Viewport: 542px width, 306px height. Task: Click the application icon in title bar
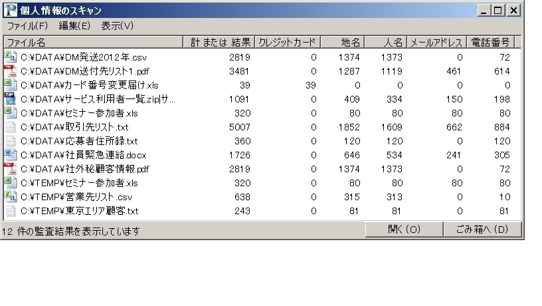pyautogui.click(x=11, y=10)
